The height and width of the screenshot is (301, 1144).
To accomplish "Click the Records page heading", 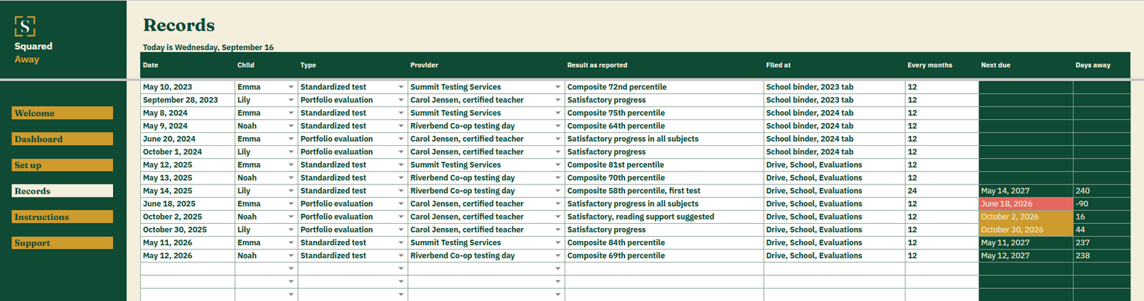I will (179, 25).
